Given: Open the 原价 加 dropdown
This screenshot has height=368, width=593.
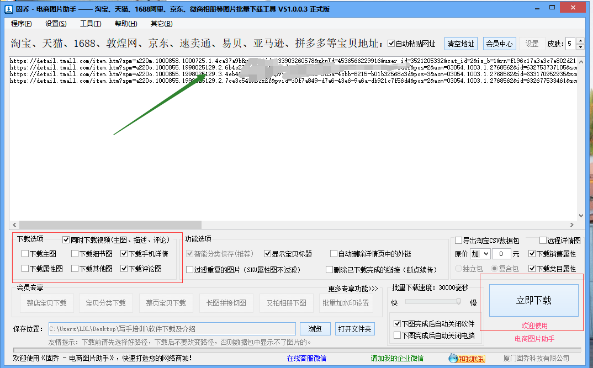Looking at the screenshot, I should point(480,254).
